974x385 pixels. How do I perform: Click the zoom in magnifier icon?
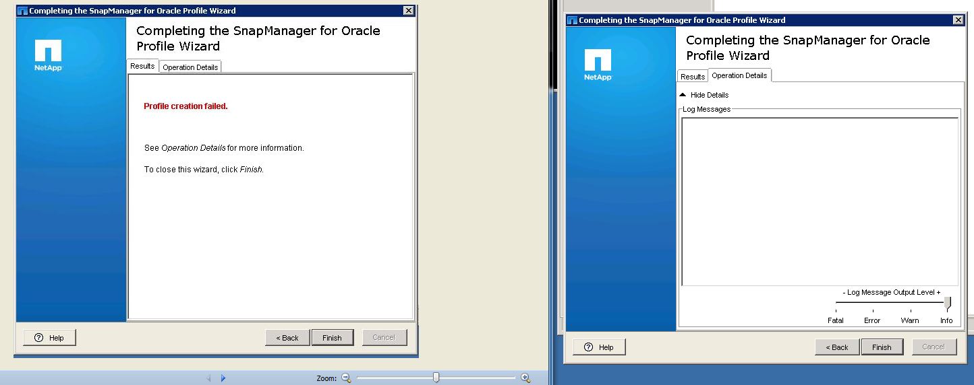coord(525,378)
